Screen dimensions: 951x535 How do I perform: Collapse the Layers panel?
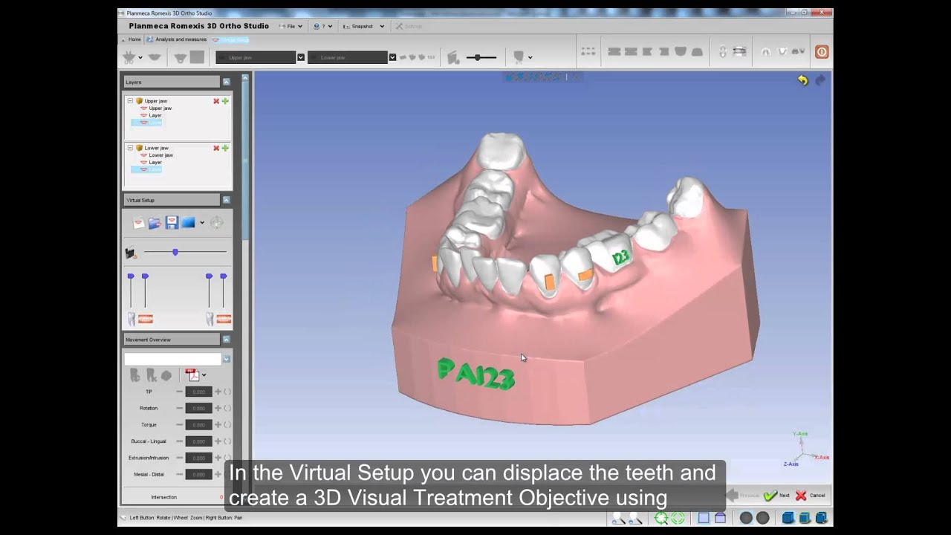(226, 82)
